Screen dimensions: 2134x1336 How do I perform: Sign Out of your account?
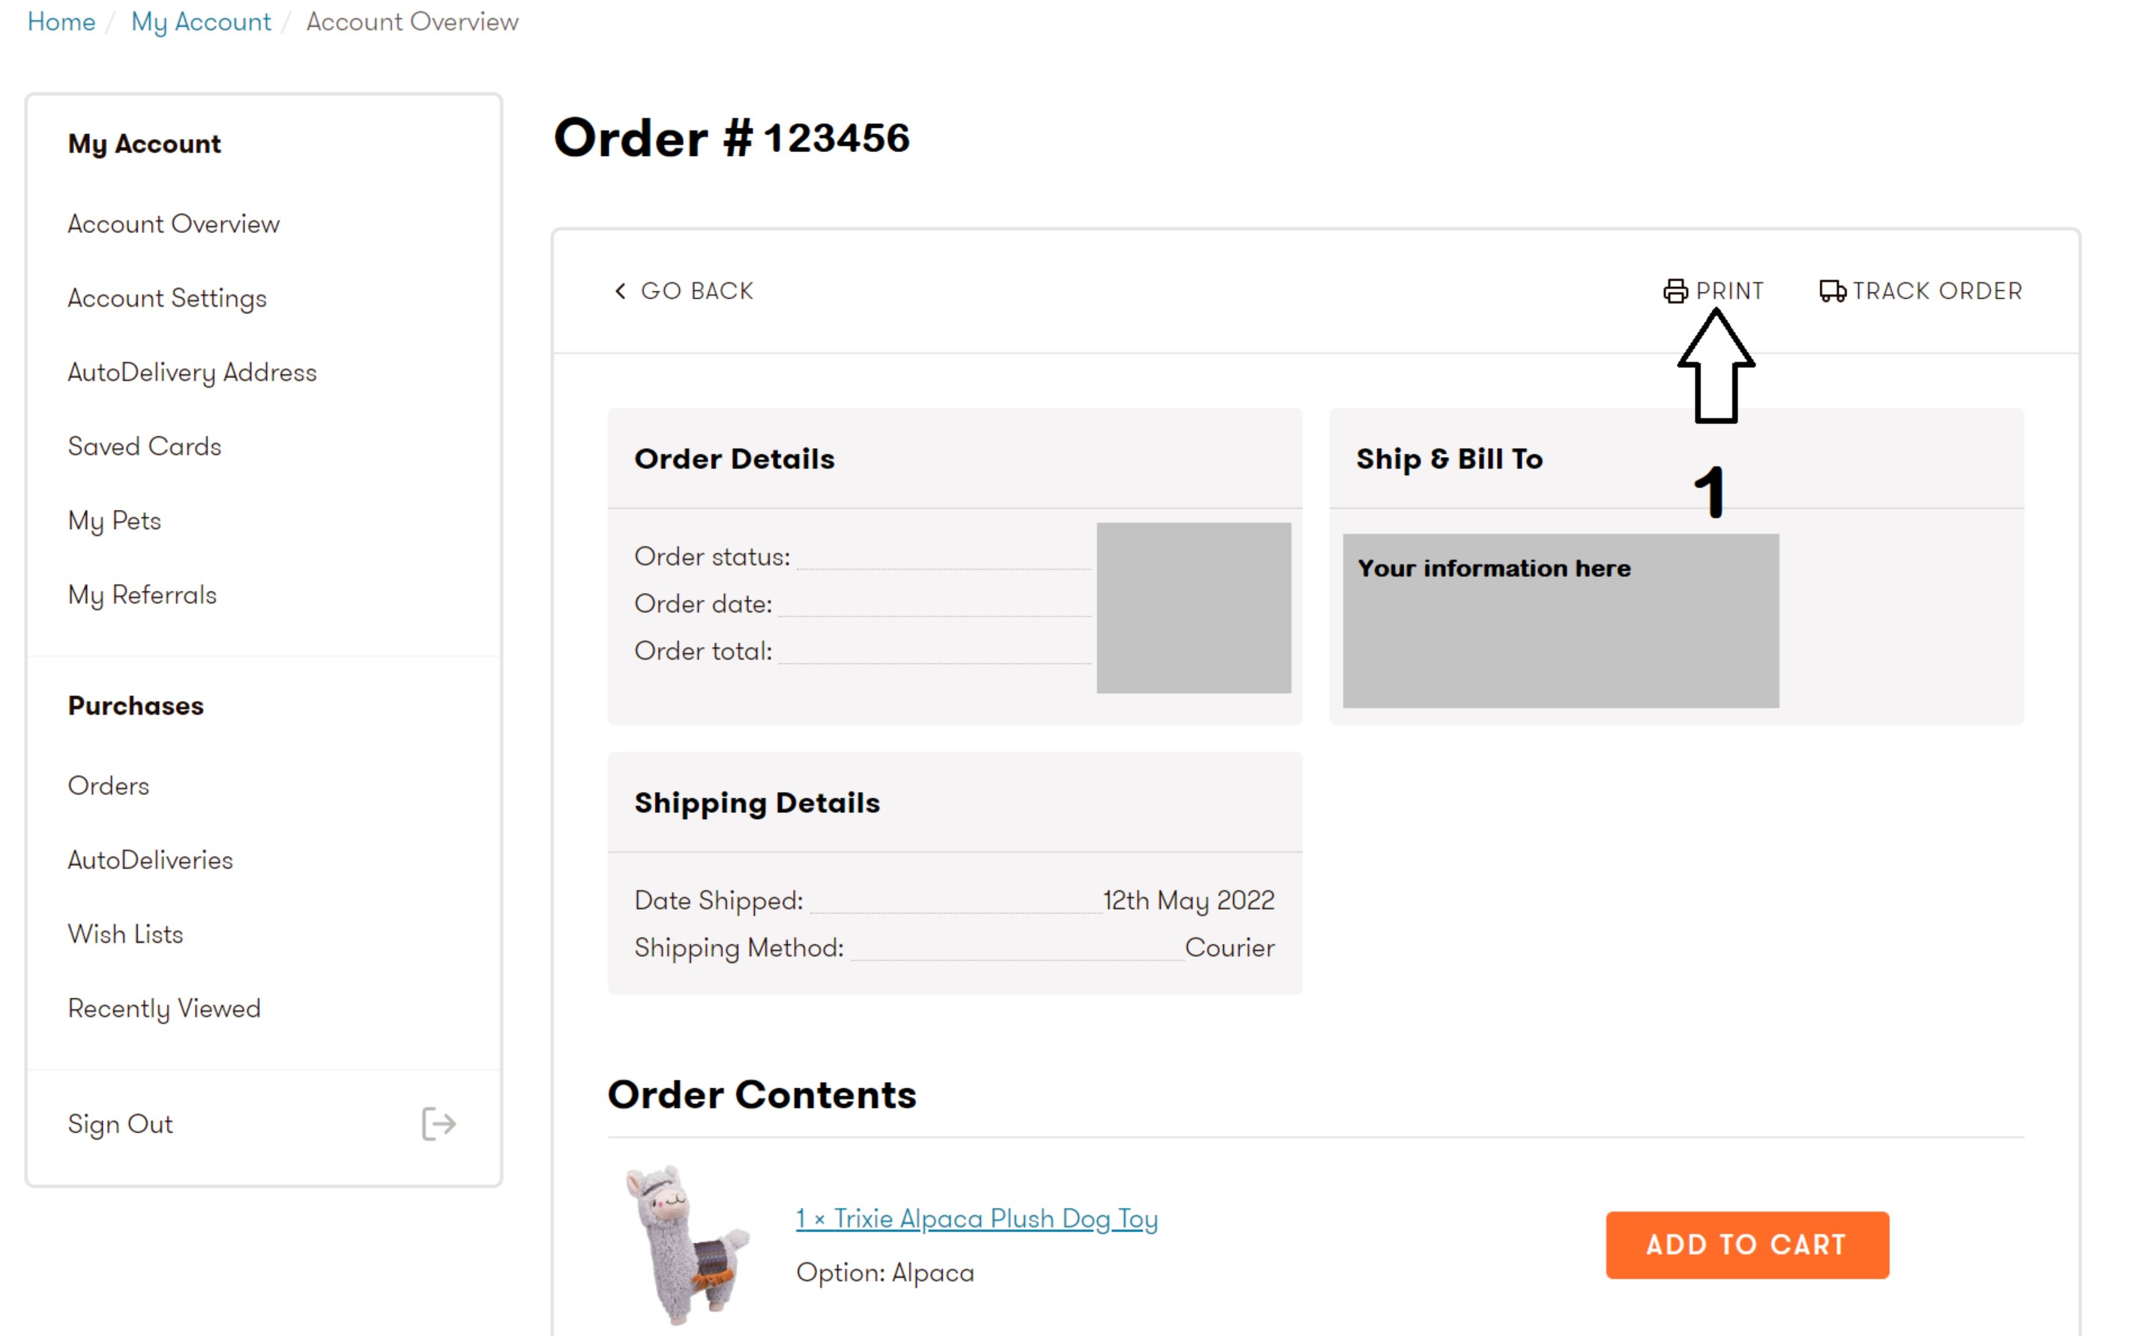120,1123
